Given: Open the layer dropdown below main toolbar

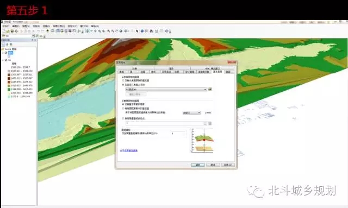Looking at the screenshot, I should pyautogui.click(x=18, y=36).
